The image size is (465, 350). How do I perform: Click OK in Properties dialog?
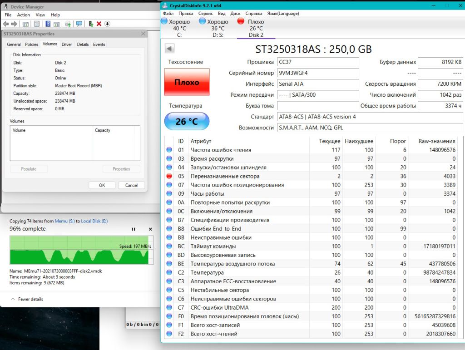tap(102, 185)
